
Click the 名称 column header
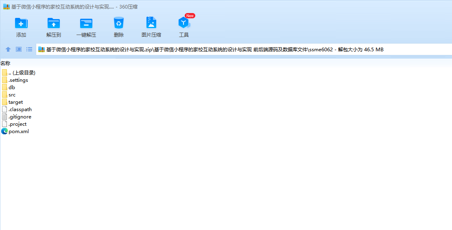[x=5, y=63]
